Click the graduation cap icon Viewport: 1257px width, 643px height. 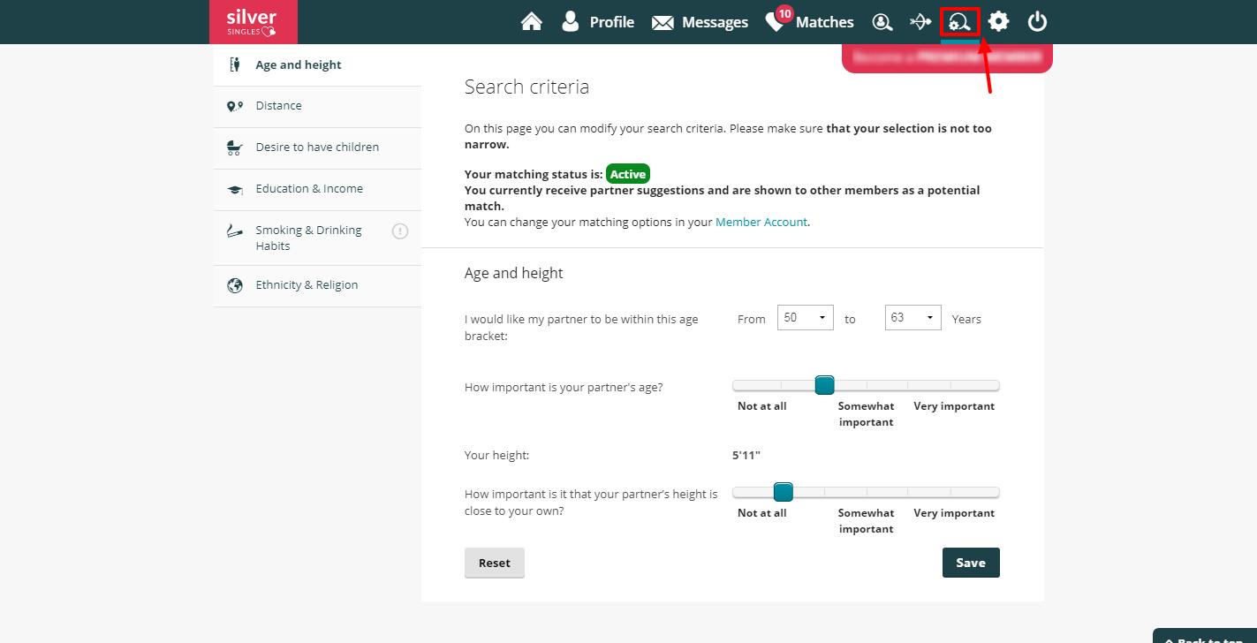tap(234, 189)
